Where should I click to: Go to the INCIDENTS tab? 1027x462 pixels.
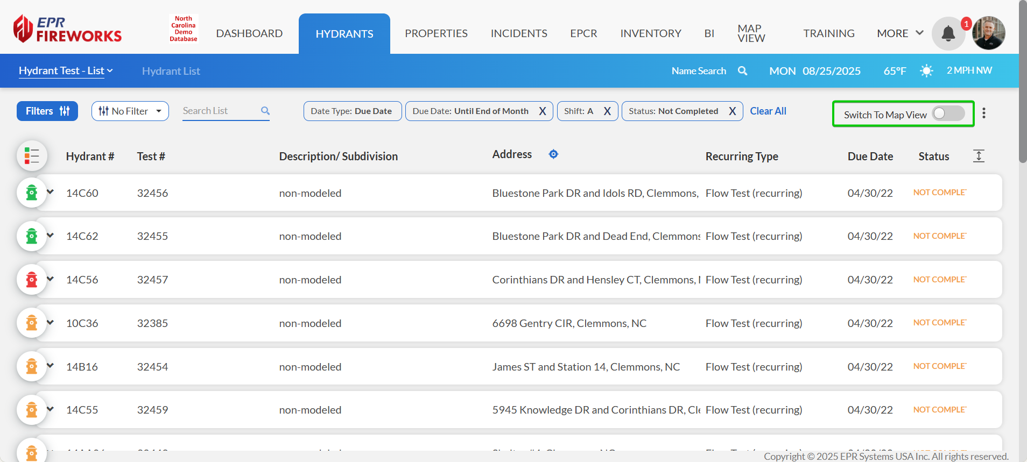pos(518,33)
